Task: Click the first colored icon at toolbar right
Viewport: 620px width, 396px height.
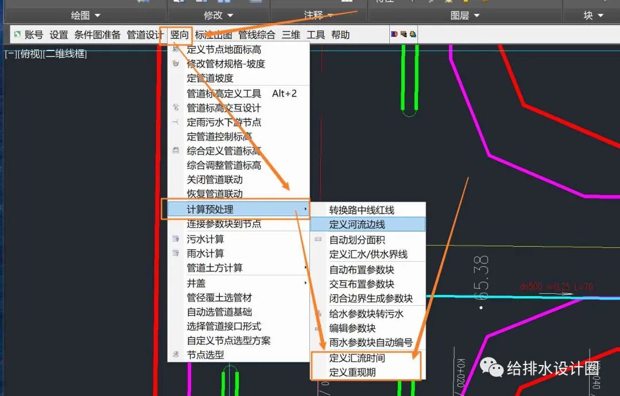Action: pos(395,34)
